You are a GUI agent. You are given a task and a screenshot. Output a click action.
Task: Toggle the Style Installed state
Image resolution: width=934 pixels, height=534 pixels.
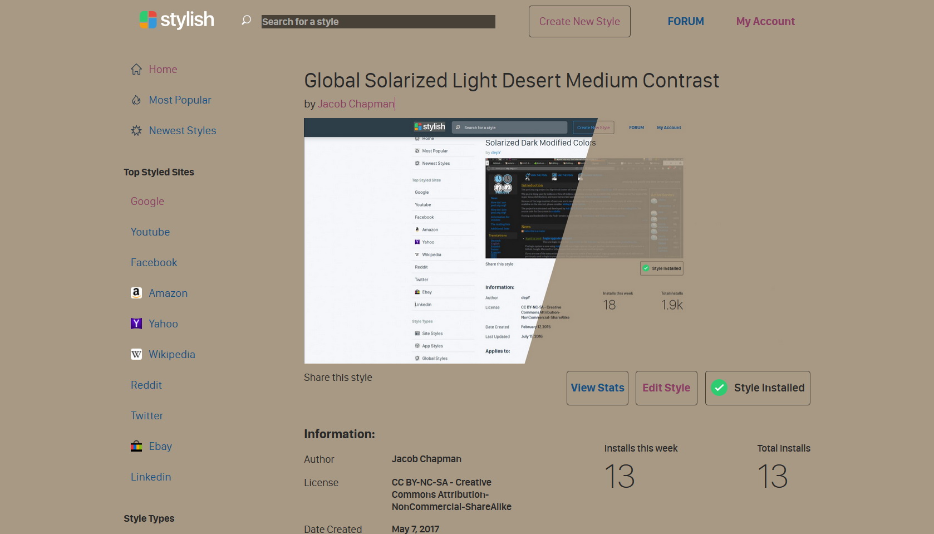(757, 388)
